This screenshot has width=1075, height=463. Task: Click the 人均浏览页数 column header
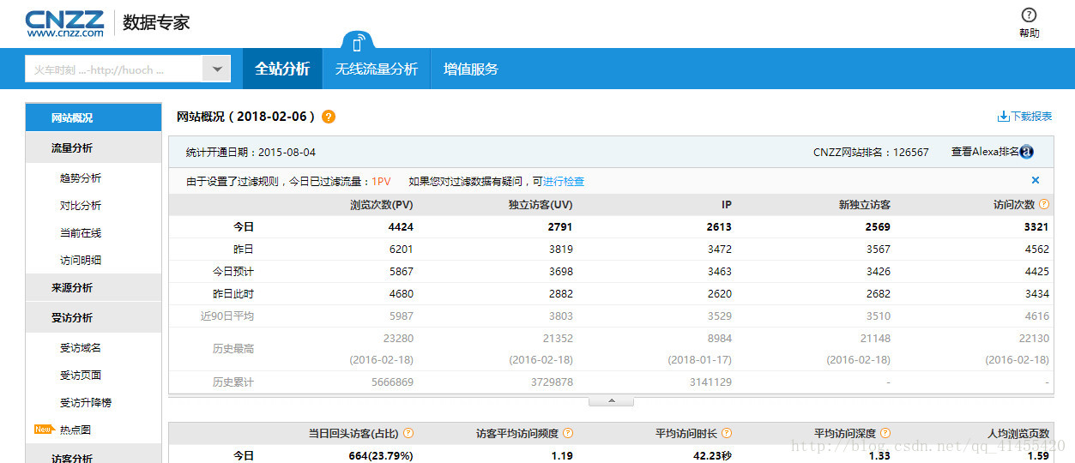[x=1018, y=434]
